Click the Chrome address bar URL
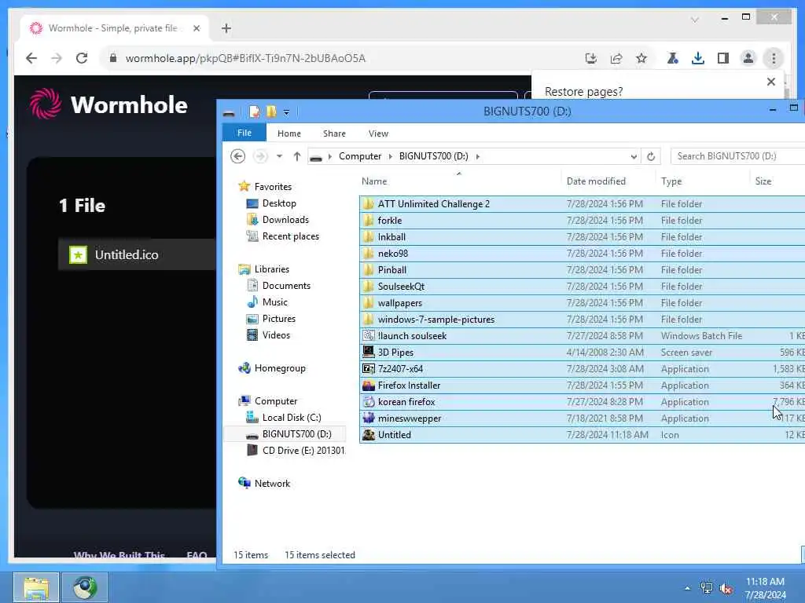Screen dimensions: 805x603 (245, 58)
